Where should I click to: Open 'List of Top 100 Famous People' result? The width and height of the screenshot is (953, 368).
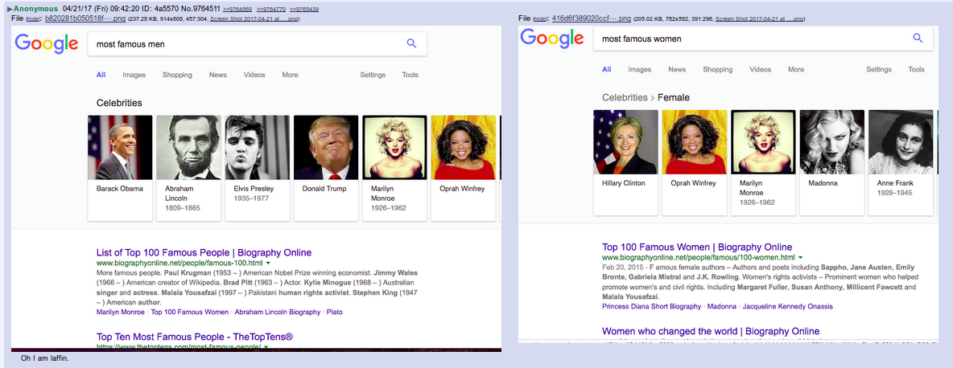coord(204,253)
